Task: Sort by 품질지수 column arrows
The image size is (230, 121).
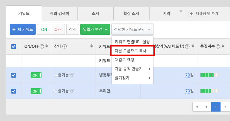Action: [x=223, y=46]
